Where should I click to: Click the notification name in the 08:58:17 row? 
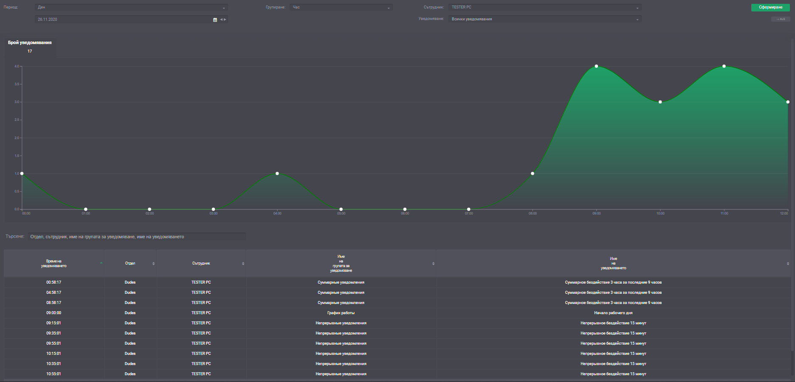pos(613,303)
